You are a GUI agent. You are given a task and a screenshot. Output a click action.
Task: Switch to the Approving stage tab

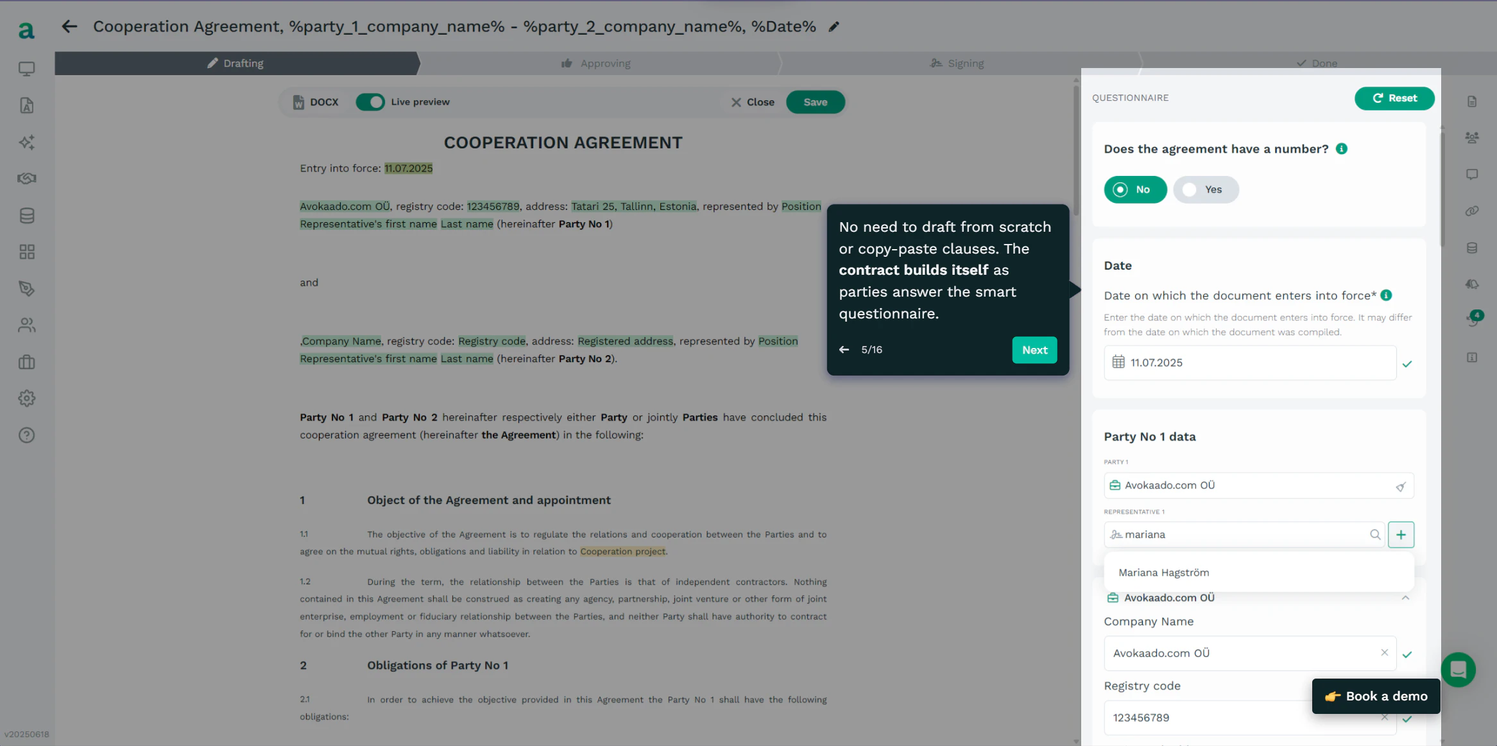(x=597, y=63)
